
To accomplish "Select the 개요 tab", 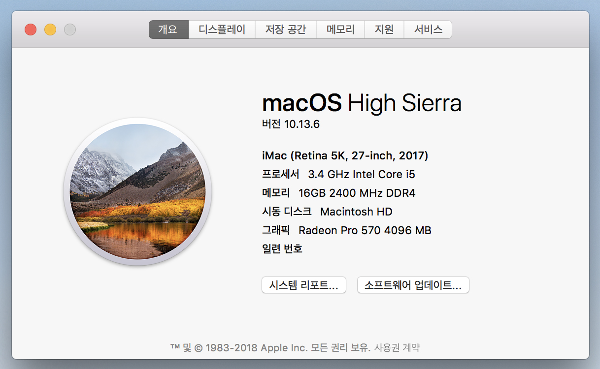I will (168, 30).
